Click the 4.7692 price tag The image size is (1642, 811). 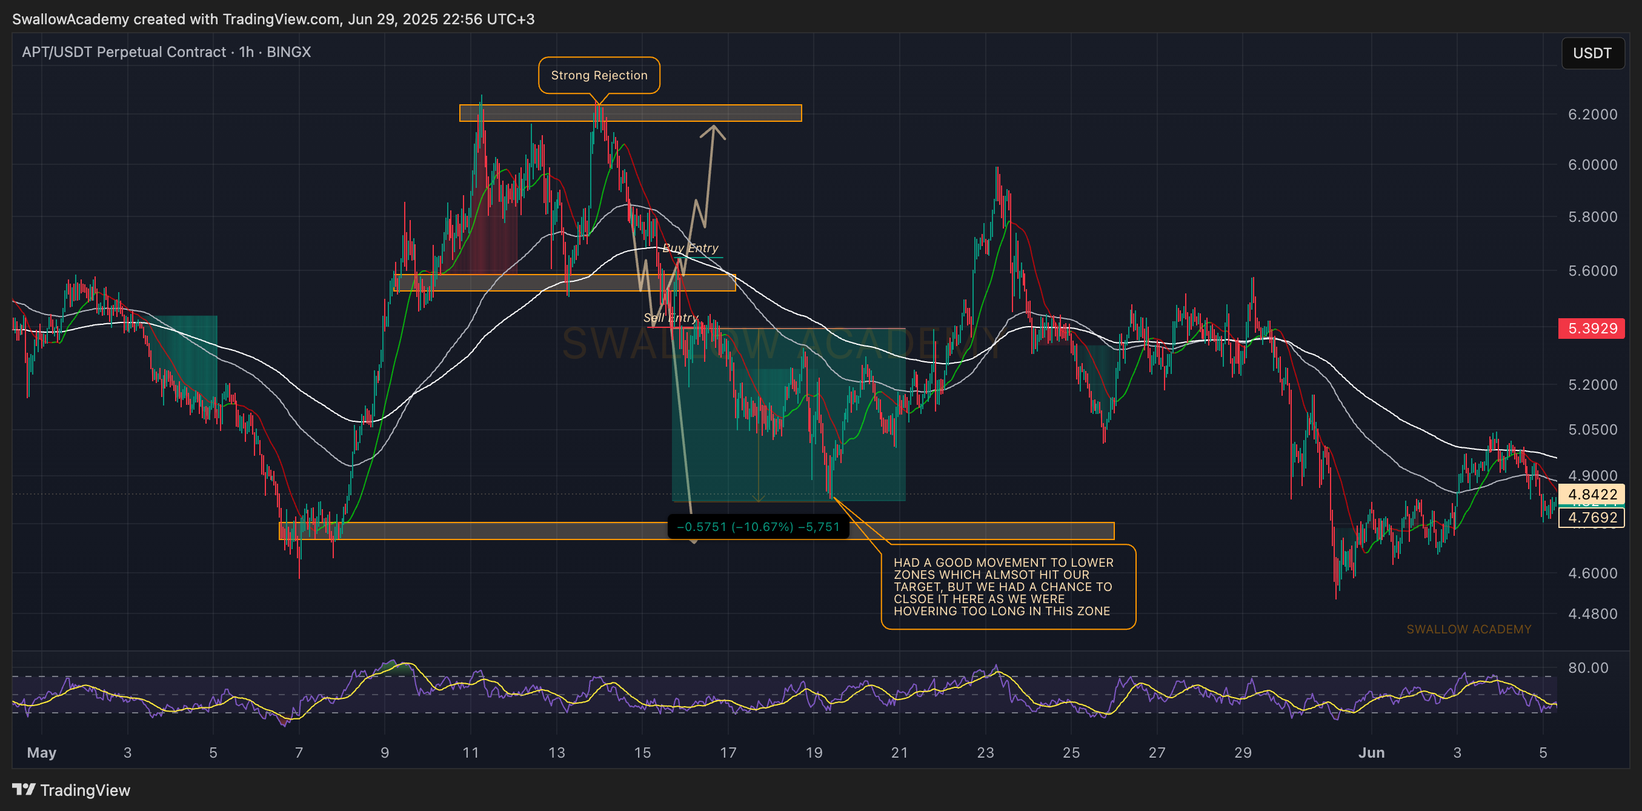click(1592, 517)
